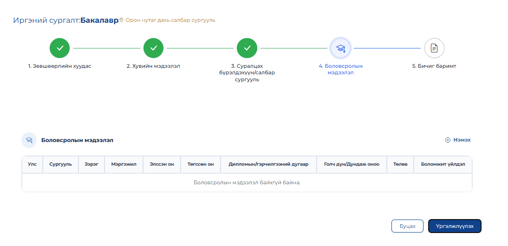
Task: Click the Бакалавр title text
Action: pyautogui.click(x=99, y=20)
